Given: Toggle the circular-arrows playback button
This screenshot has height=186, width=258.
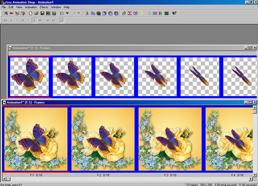Looking at the screenshot, I should (x=62, y=21).
